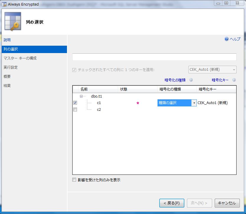Click the 暗号化キー column header

click(217, 89)
